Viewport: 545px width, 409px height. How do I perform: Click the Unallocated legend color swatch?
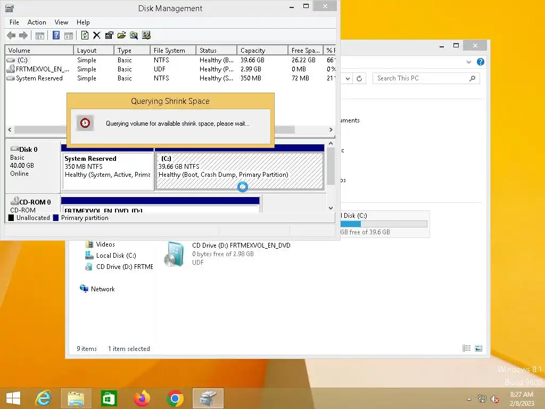11,218
